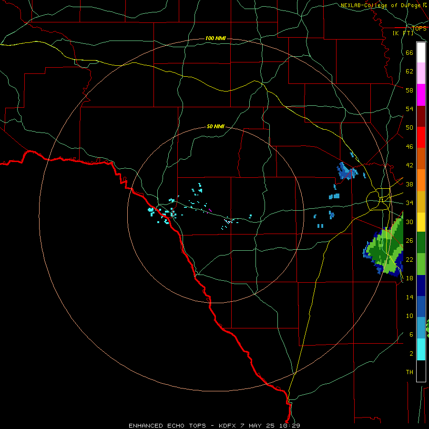Screen dimensions: 429x429
Task: Click the 50 NMI range ring label
Action: tap(215, 126)
